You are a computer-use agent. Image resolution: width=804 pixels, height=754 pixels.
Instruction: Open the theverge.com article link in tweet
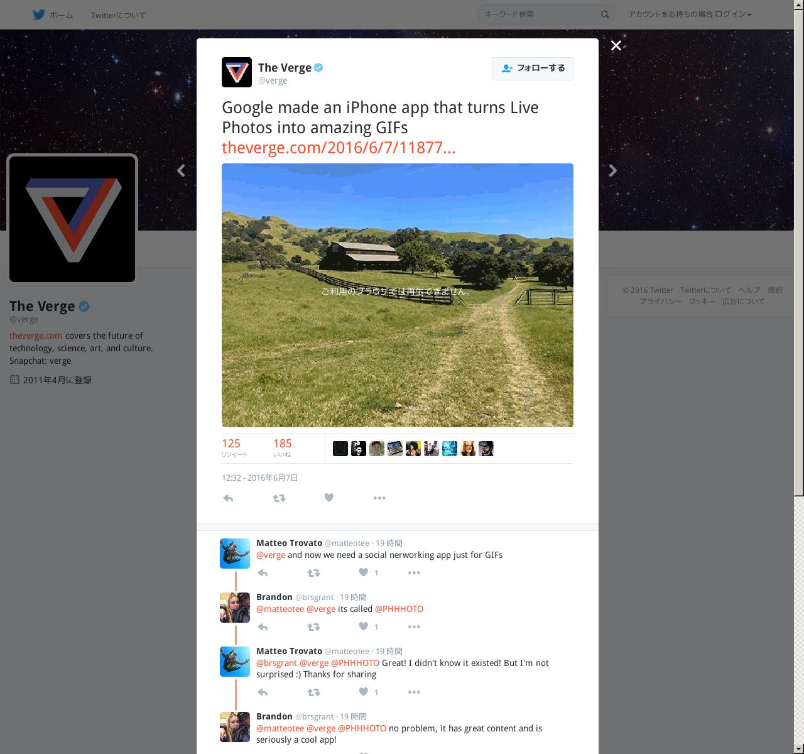[x=339, y=148]
